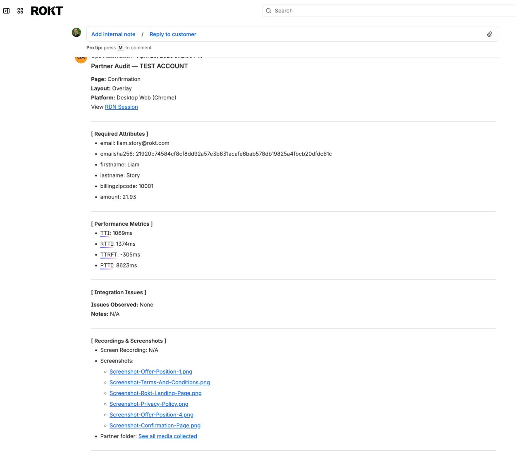Click Screen Recording: N/A line

pos(129,350)
